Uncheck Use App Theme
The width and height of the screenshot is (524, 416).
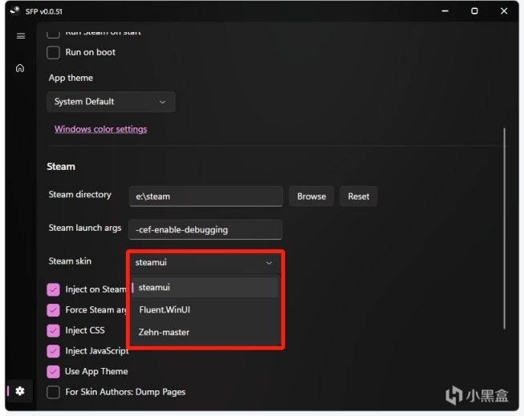point(53,372)
